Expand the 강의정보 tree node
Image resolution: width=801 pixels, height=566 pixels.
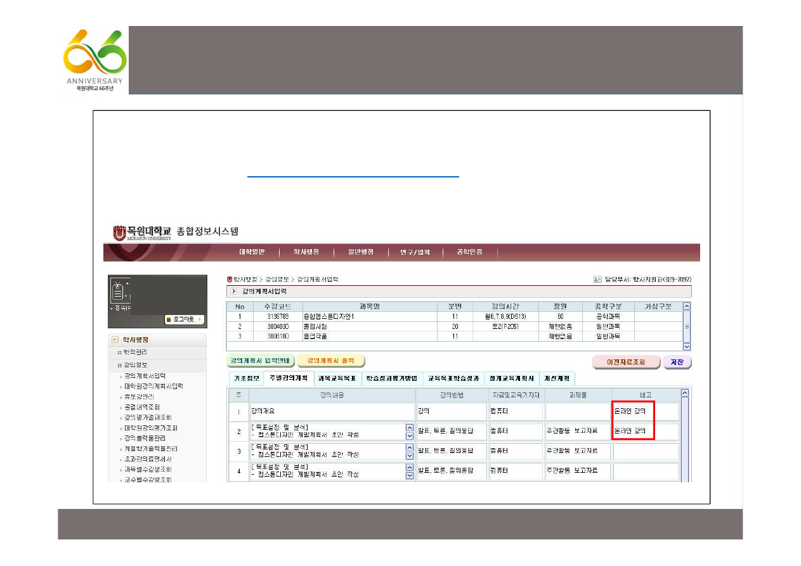(x=119, y=365)
